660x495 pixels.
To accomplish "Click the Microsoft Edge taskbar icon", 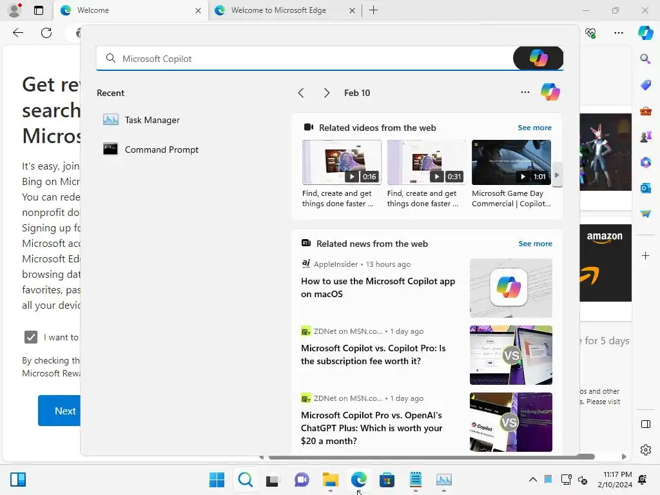I will point(358,480).
